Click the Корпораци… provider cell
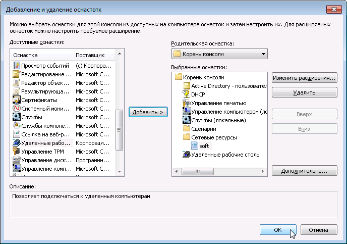The width and height of the screenshot is (347, 244). coord(92,143)
